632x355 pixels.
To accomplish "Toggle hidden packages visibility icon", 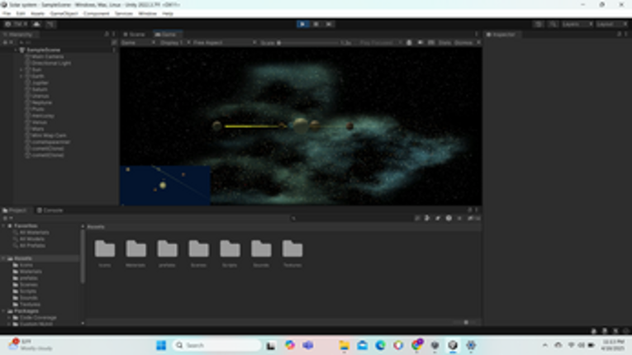I will coord(473,219).
